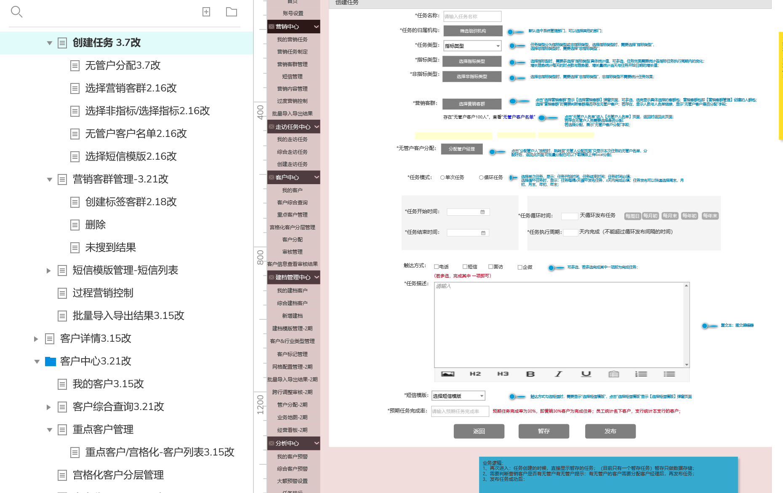Click the 返回 button

(x=479, y=431)
